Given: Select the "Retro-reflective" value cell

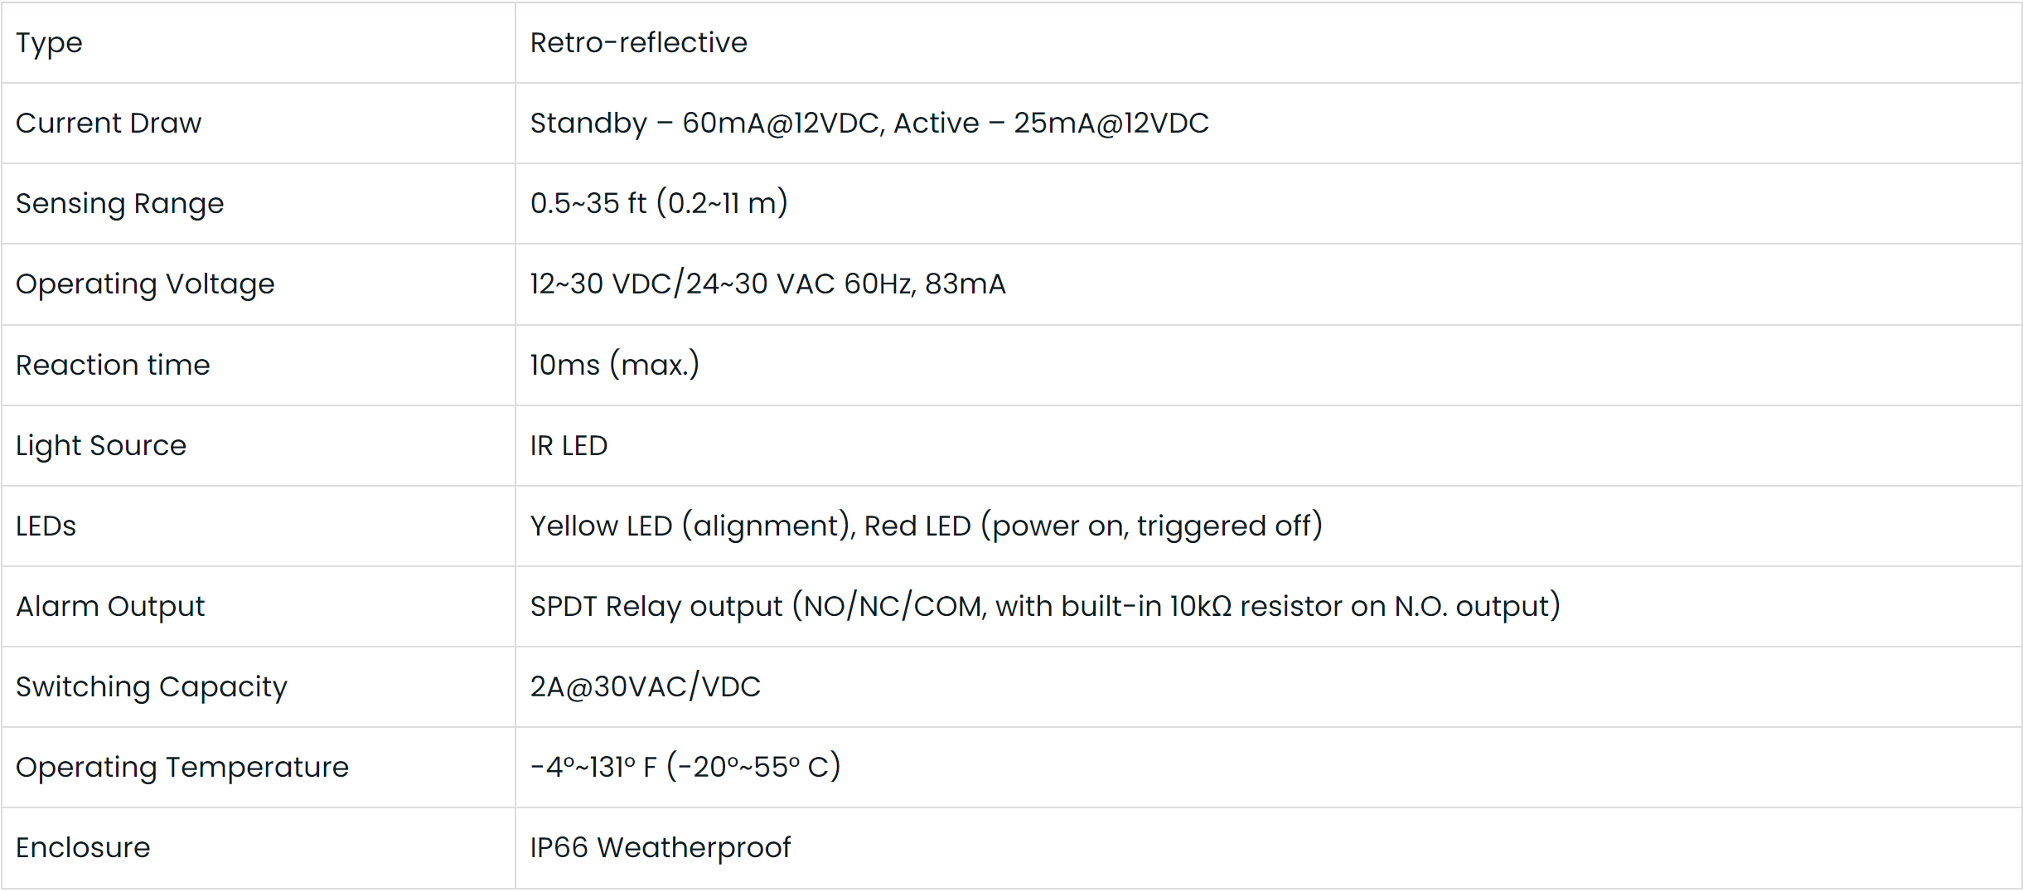Looking at the screenshot, I should 638,43.
